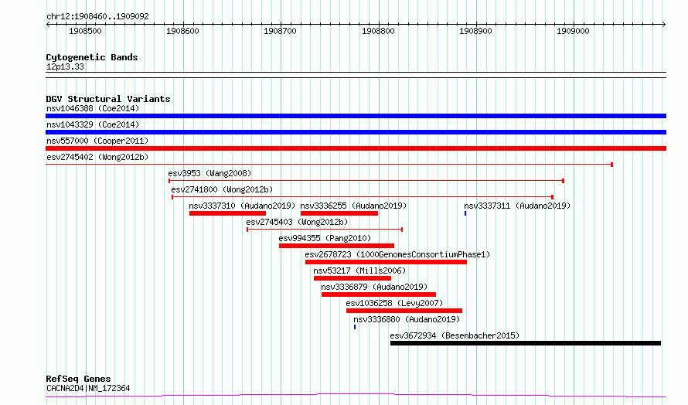
Task: Click the small blue nsv3337311 marker
Action: (465, 213)
